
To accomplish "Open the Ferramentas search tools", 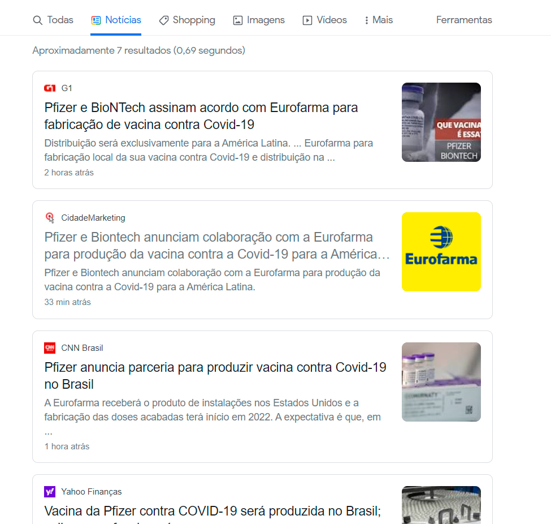I will pos(464,20).
